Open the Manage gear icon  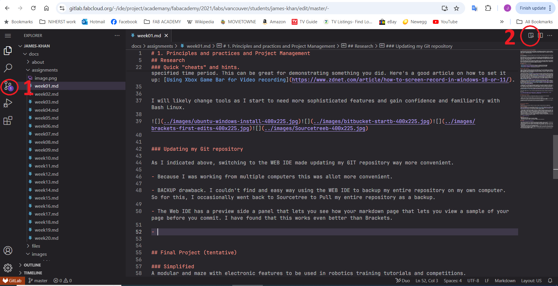[8, 268]
